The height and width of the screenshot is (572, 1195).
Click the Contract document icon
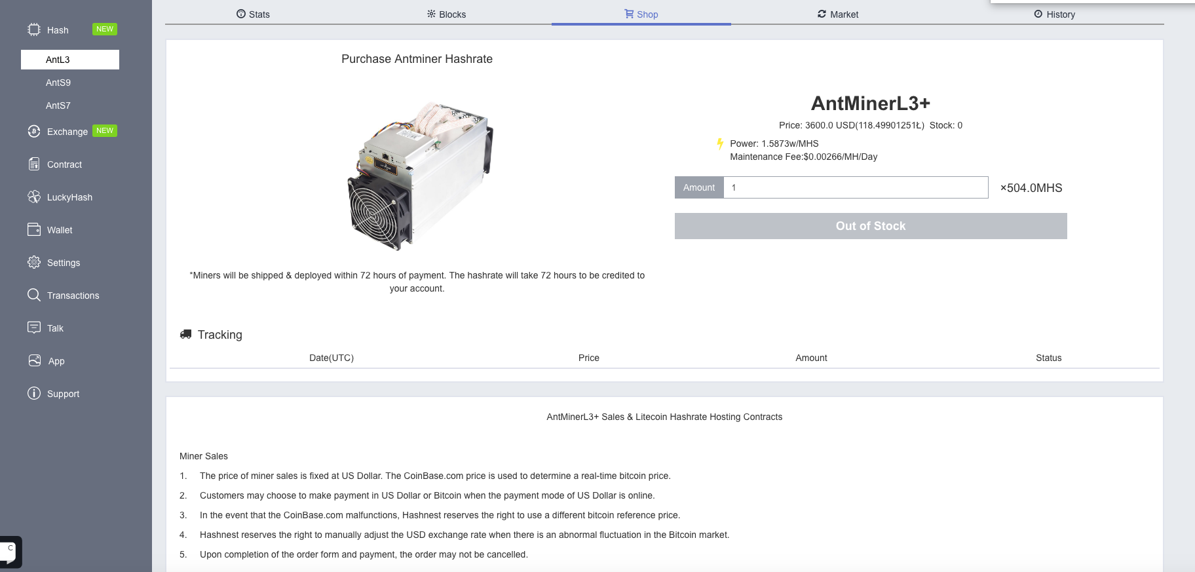pyautogui.click(x=34, y=164)
